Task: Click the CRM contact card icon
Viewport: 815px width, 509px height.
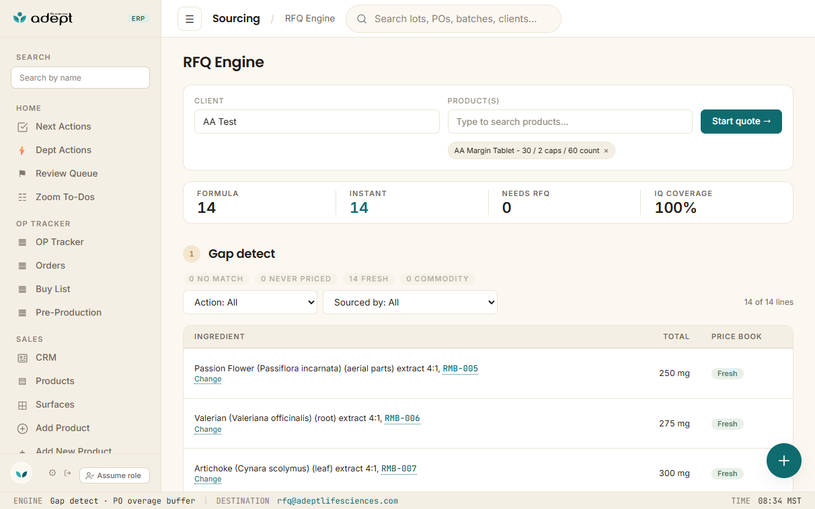Action: (23, 358)
